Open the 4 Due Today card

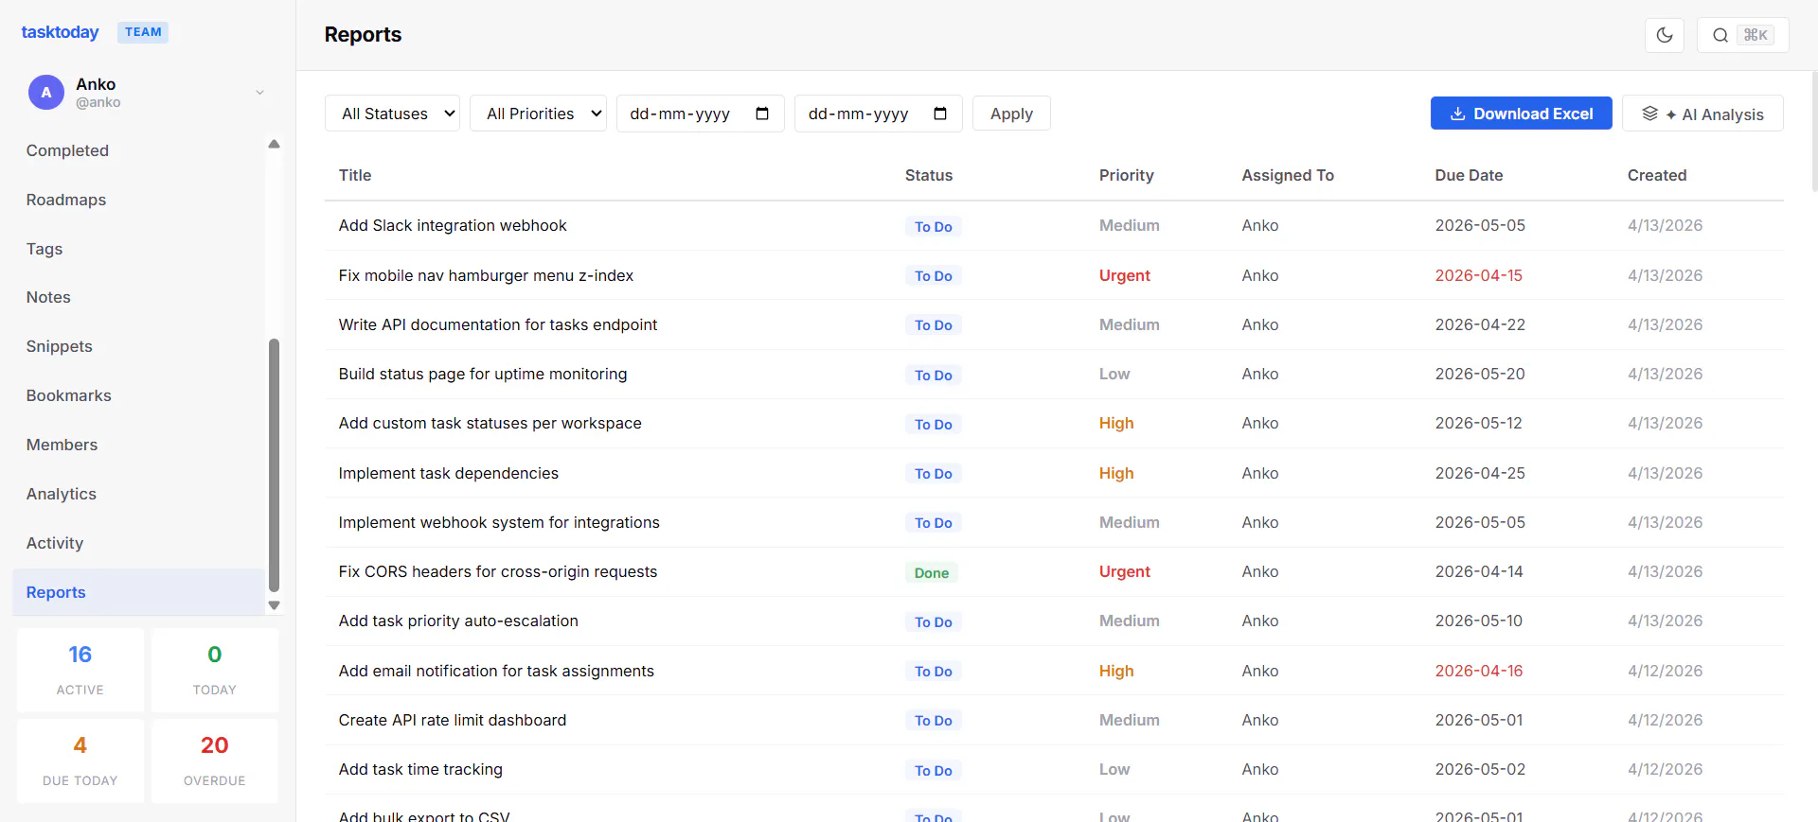(x=80, y=761)
